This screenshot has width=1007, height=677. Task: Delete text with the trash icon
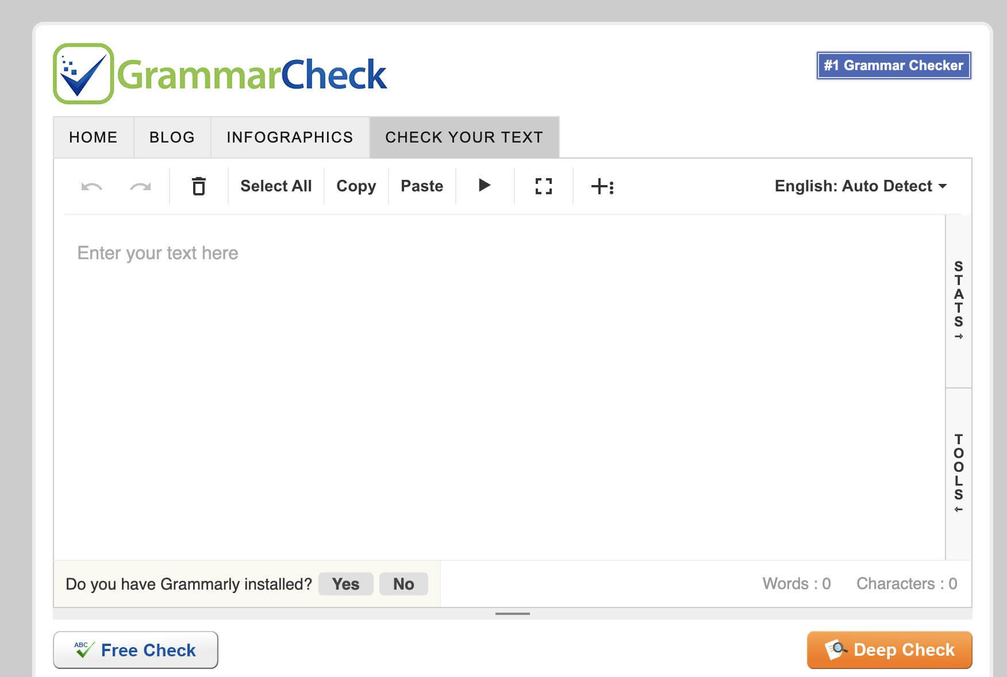coord(199,186)
